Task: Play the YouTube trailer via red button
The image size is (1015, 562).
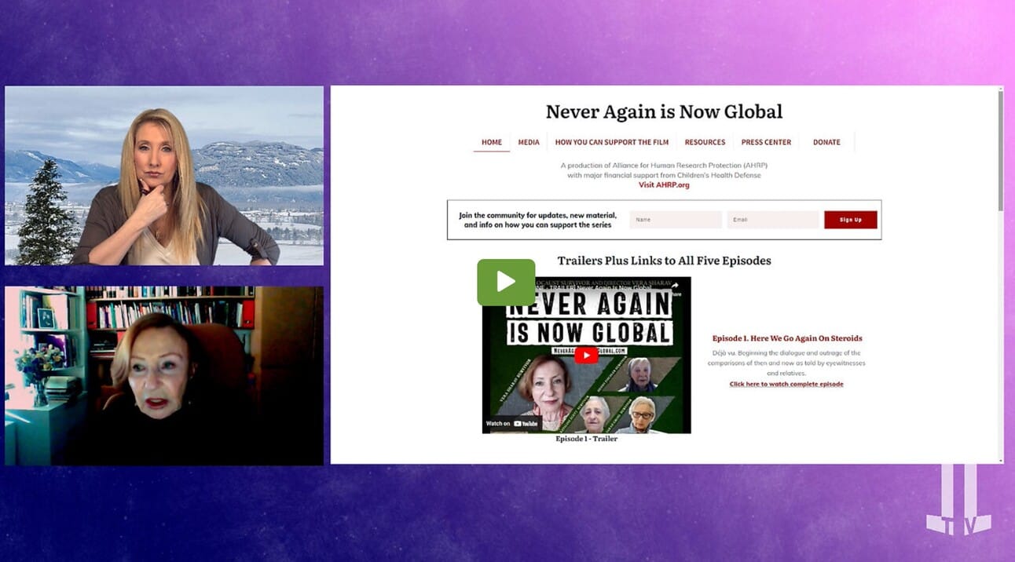Action: pos(586,356)
